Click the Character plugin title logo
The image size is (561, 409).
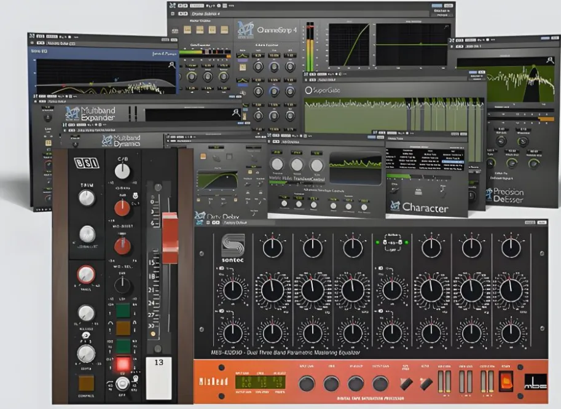(x=418, y=206)
